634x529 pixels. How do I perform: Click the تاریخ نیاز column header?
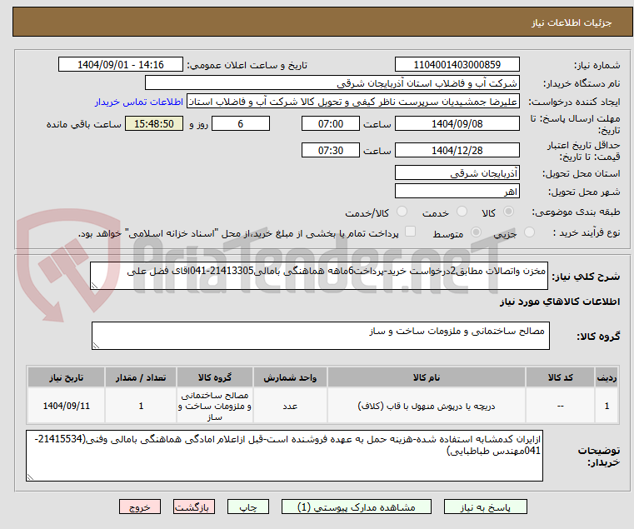pyautogui.click(x=67, y=377)
